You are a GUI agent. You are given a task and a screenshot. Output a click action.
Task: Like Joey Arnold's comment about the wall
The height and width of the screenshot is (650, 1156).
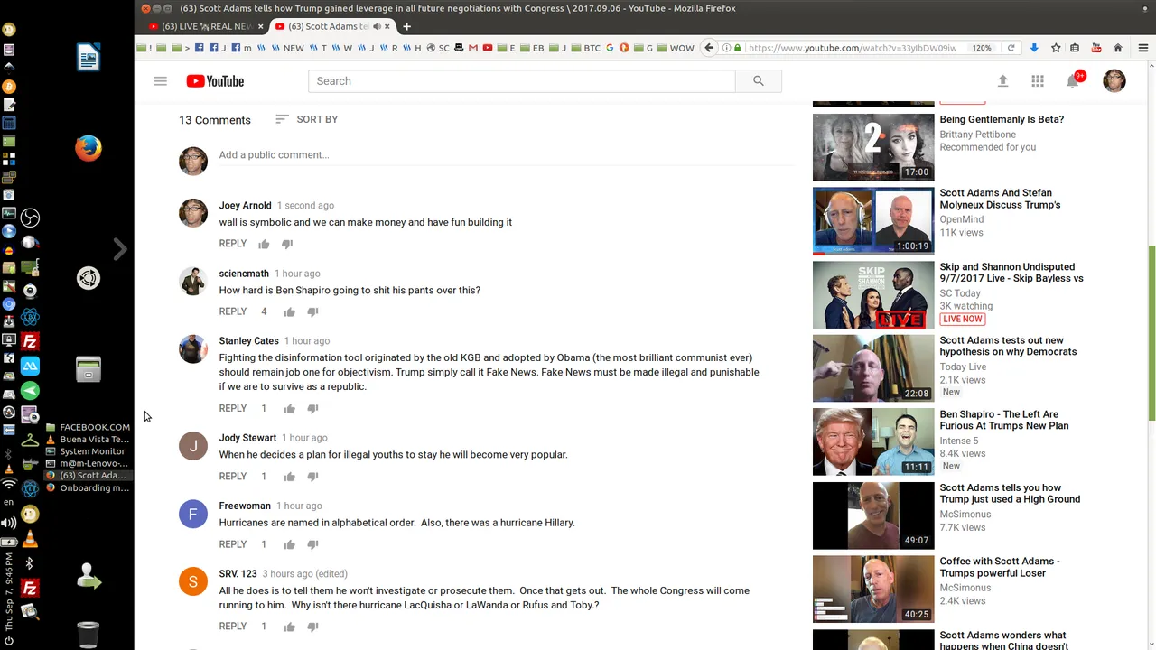(x=264, y=244)
